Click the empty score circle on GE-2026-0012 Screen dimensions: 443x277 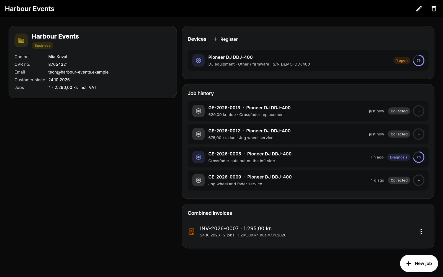(419, 134)
